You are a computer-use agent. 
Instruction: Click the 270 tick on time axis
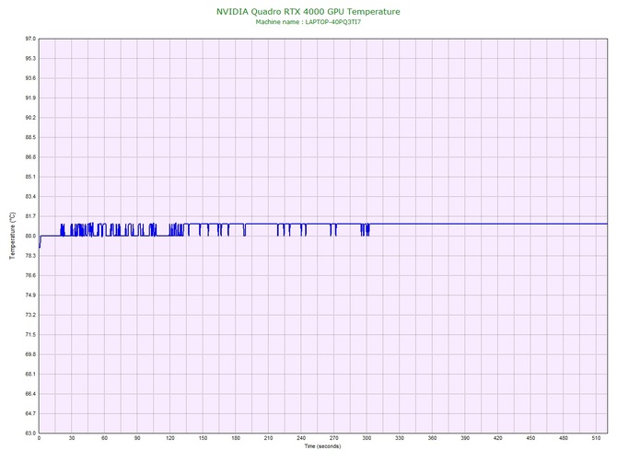[333, 438]
